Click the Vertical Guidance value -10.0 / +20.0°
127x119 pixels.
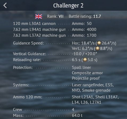(84, 54)
